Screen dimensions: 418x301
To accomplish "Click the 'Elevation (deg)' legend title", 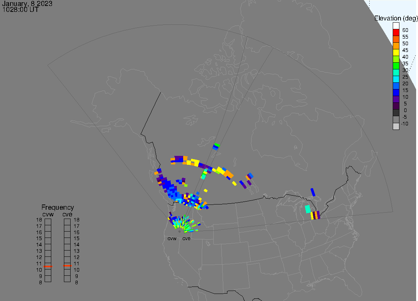I will click(x=396, y=19).
